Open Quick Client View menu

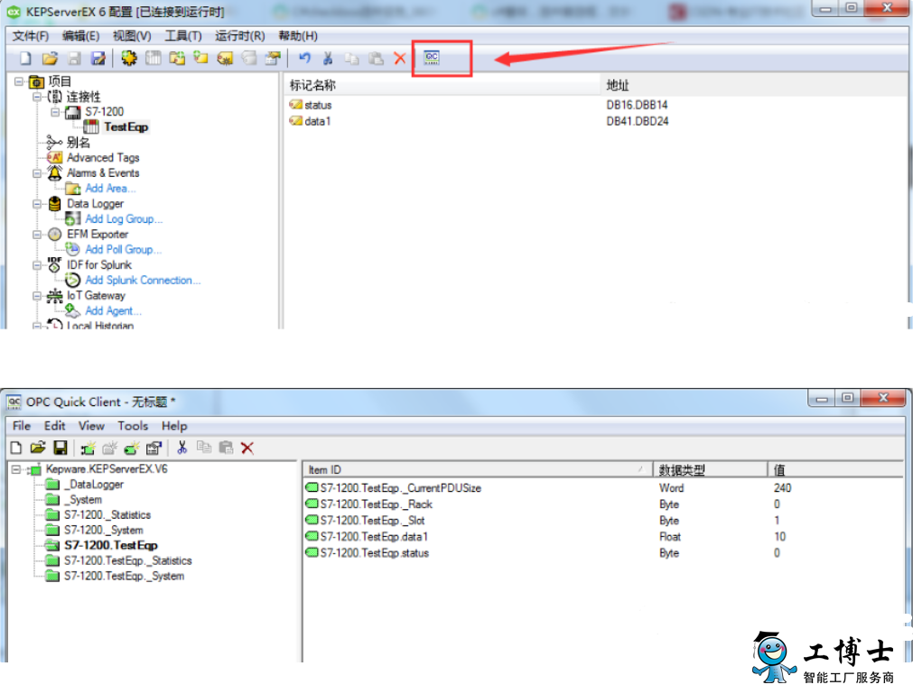[91, 426]
